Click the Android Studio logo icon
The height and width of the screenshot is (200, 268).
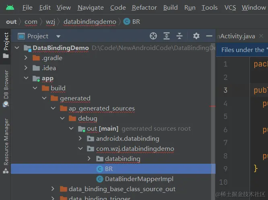10,8
